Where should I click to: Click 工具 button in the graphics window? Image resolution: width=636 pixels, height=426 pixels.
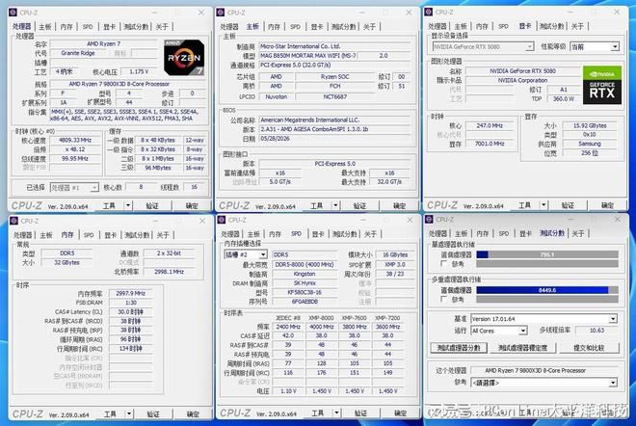click(x=524, y=205)
